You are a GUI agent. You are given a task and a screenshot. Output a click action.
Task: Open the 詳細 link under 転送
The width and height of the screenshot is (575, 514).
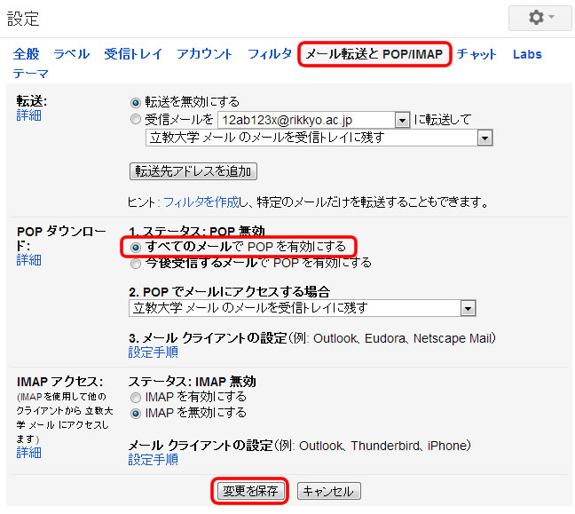point(29,115)
